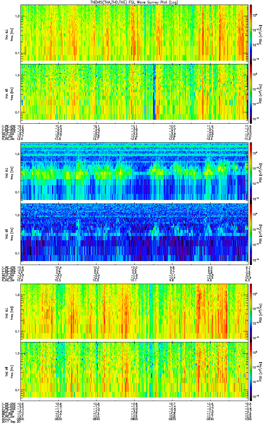Click the dark blue dropout stripe in THA B-parallel
Image resolution: width=265 pixels, height=424 pixels.
click(x=154, y=92)
